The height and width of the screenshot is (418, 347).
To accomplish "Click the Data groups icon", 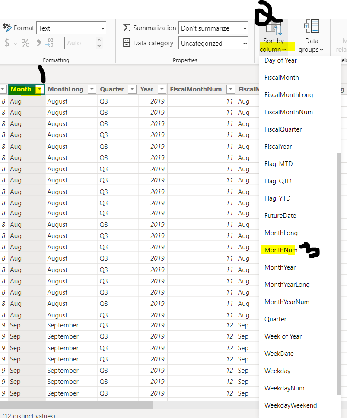I will tap(312, 26).
